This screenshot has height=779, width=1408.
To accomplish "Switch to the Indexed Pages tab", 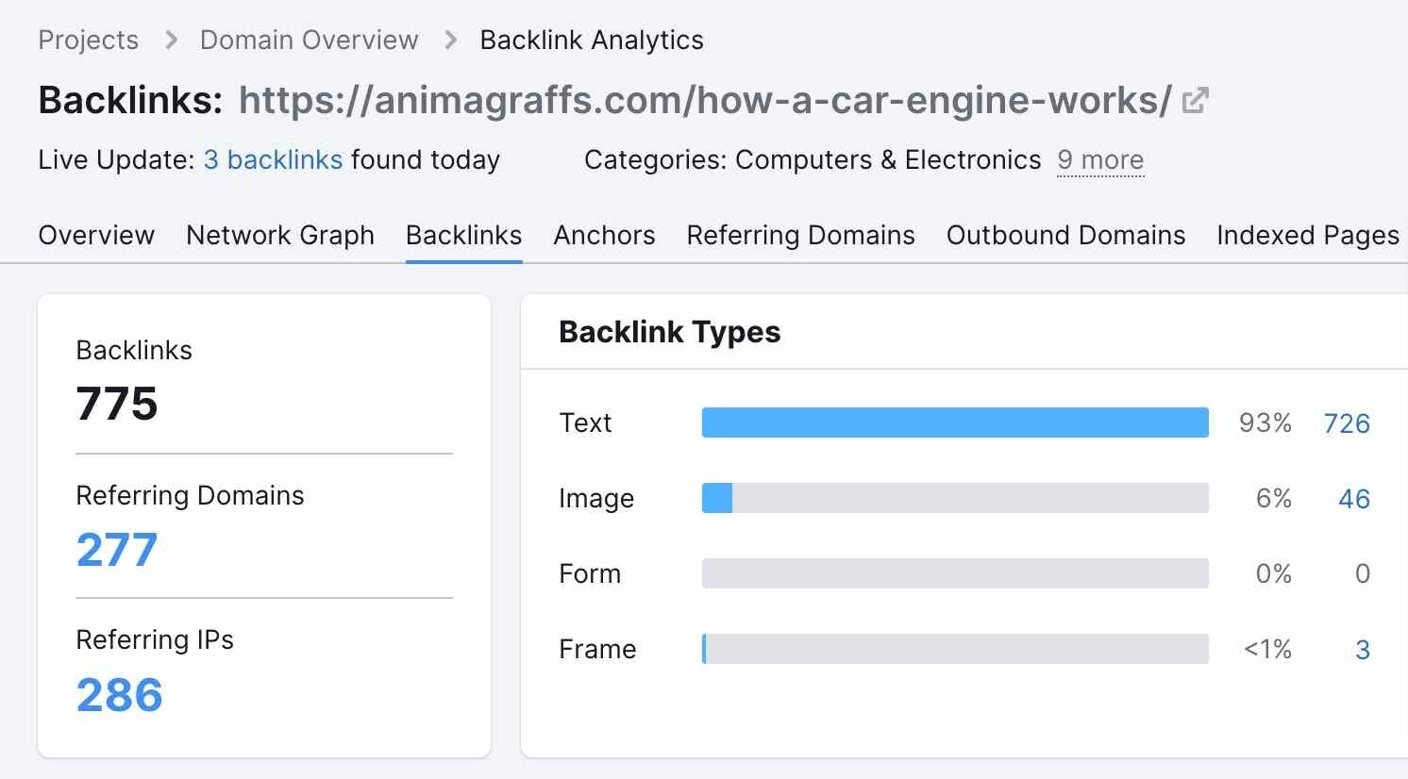I will tap(1308, 235).
